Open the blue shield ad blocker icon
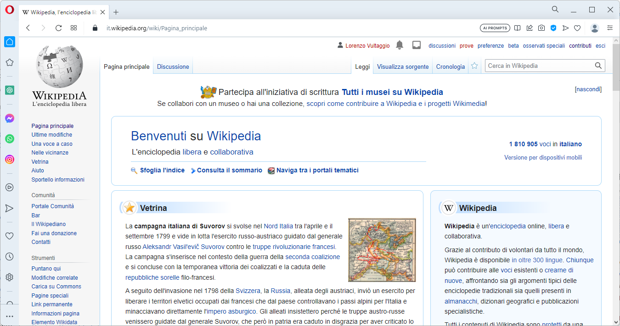 553,28
